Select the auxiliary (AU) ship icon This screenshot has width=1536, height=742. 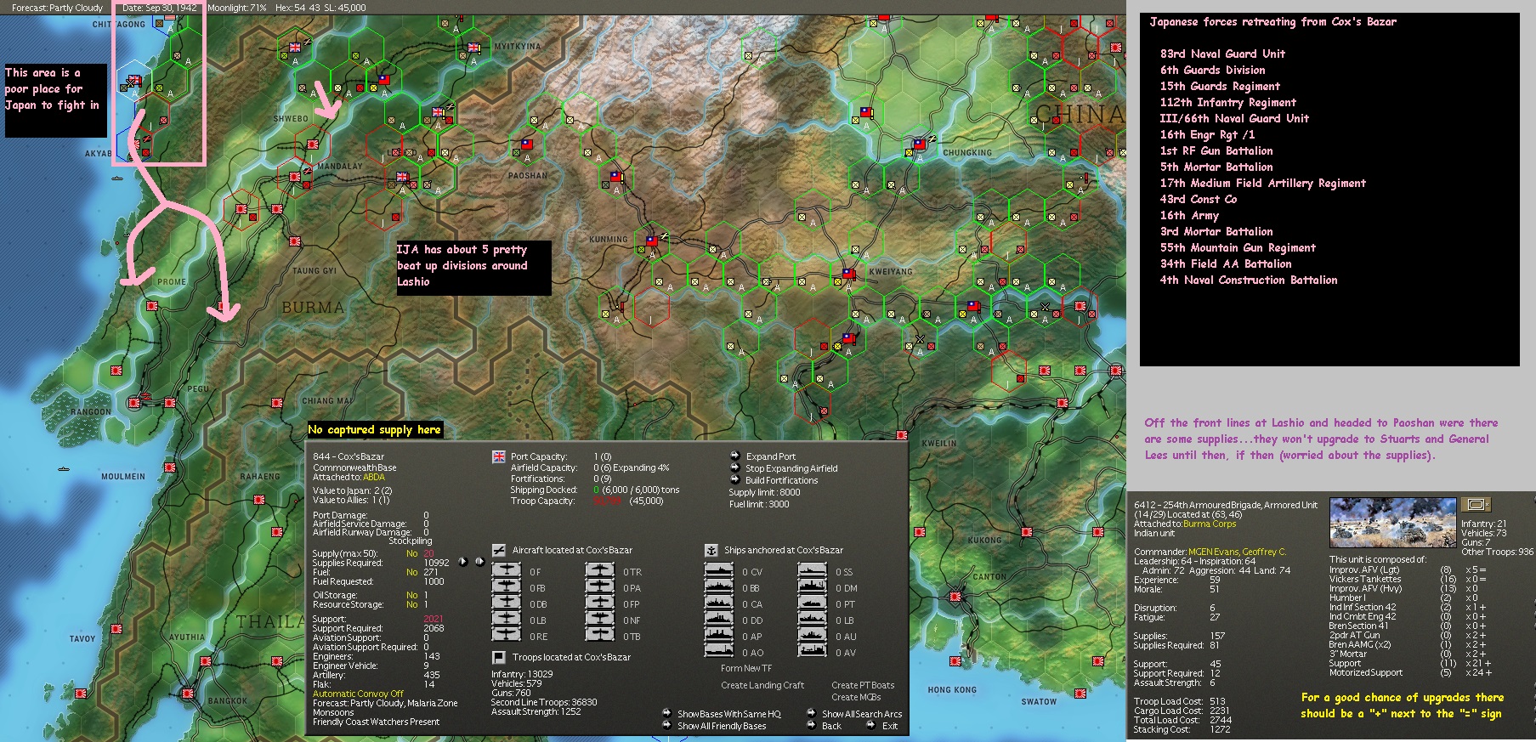813,636
